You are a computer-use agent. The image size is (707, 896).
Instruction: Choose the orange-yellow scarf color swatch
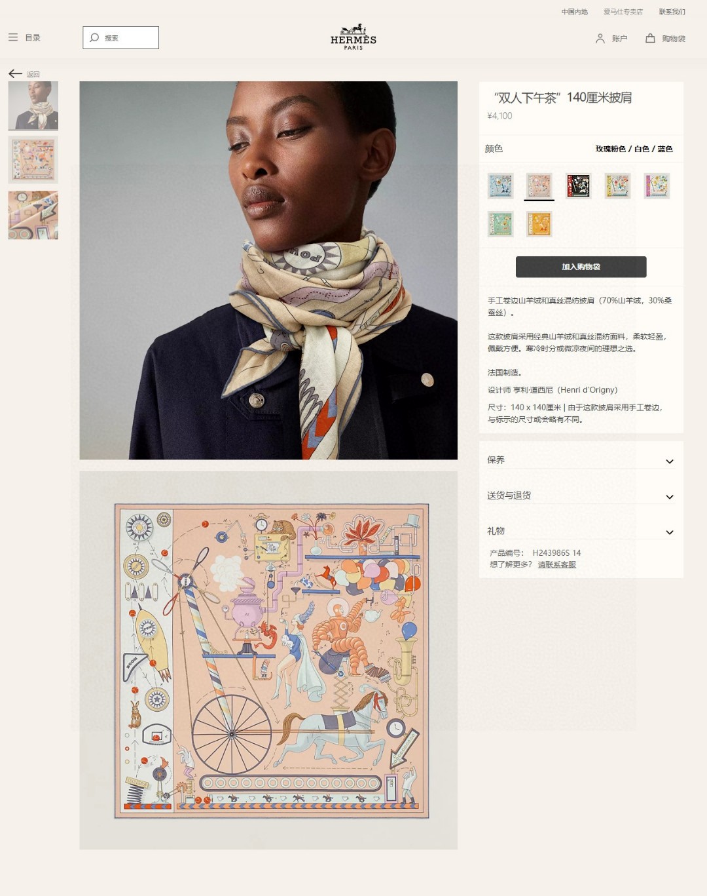(539, 224)
